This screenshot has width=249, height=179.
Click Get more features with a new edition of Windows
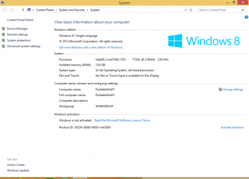point(91,48)
